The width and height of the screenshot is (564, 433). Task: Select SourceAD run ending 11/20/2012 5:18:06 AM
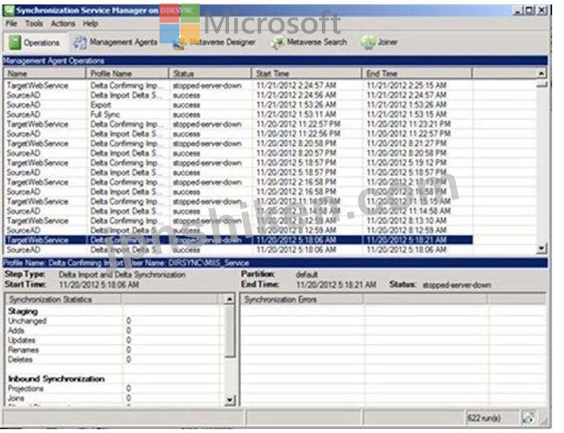239,250
